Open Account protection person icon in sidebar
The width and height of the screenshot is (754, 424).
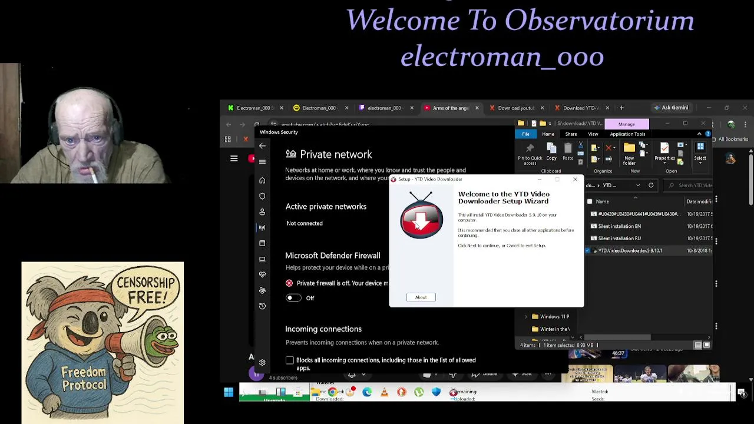point(262,212)
